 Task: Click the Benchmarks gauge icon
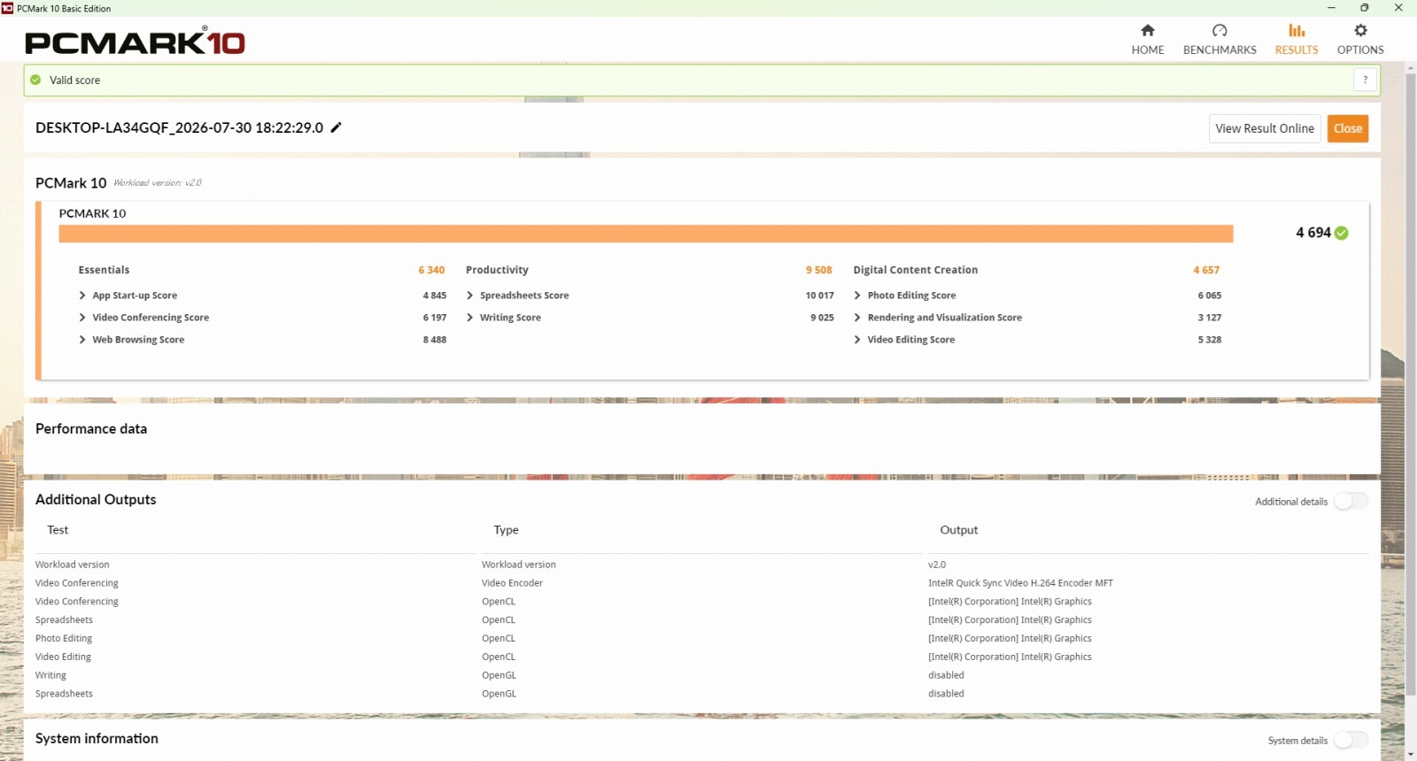click(1220, 30)
